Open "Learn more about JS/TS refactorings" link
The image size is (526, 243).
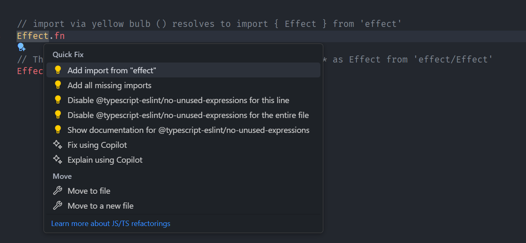tap(111, 224)
